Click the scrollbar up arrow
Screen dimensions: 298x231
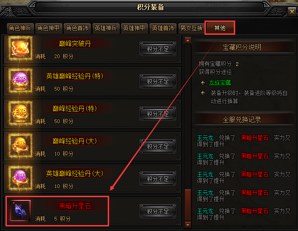pyautogui.click(x=188, y=41)
